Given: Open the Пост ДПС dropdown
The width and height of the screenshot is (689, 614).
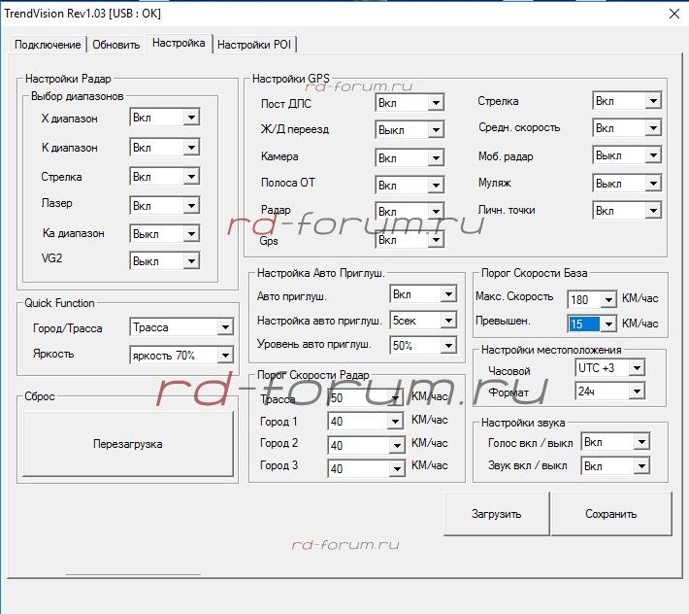Looking at the screenshot, I should (x=435, y=103).
